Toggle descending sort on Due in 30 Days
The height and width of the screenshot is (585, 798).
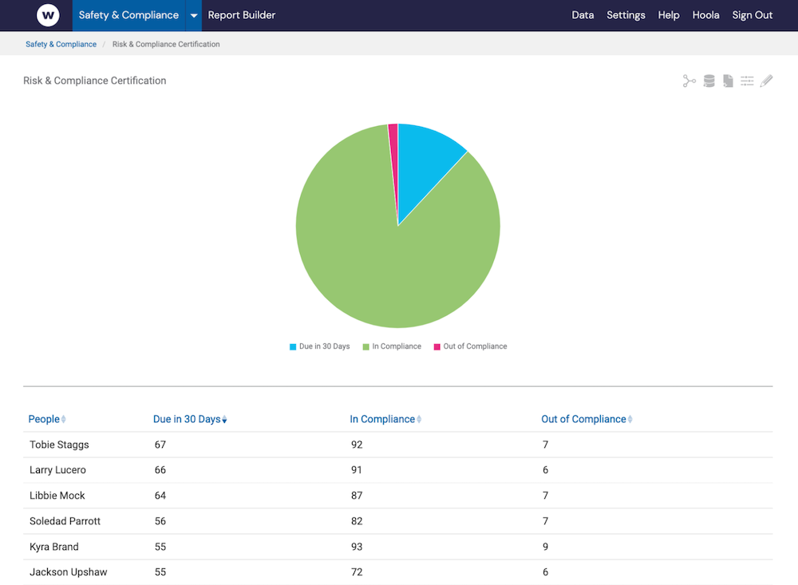coord(225,419)
